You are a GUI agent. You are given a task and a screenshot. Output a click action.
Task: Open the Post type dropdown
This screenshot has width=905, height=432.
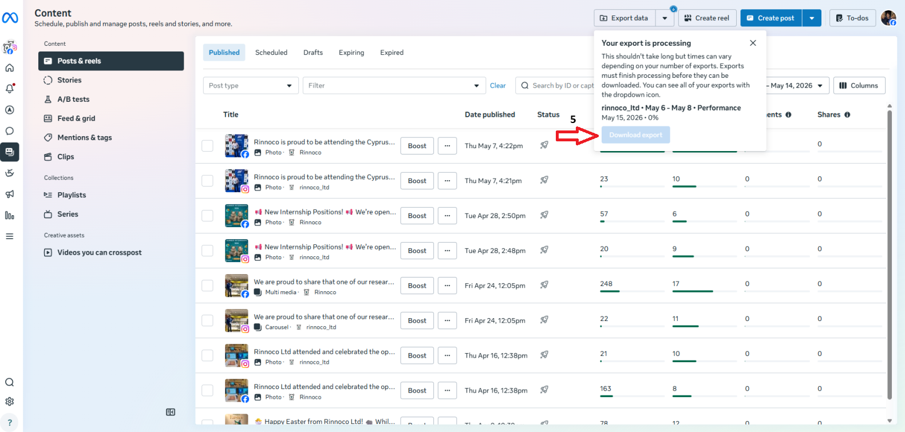251,85
